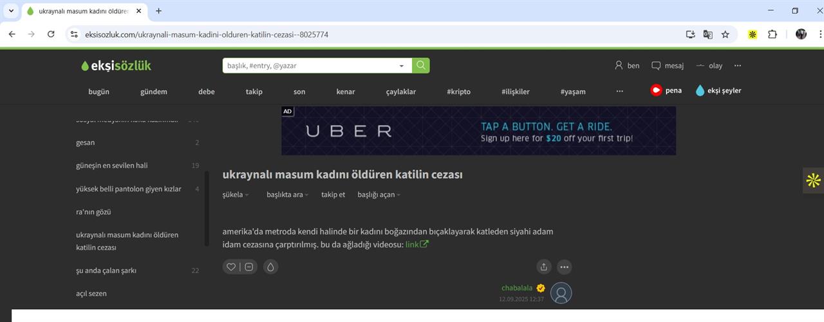Click the ekşi sözlük logo

117,66
